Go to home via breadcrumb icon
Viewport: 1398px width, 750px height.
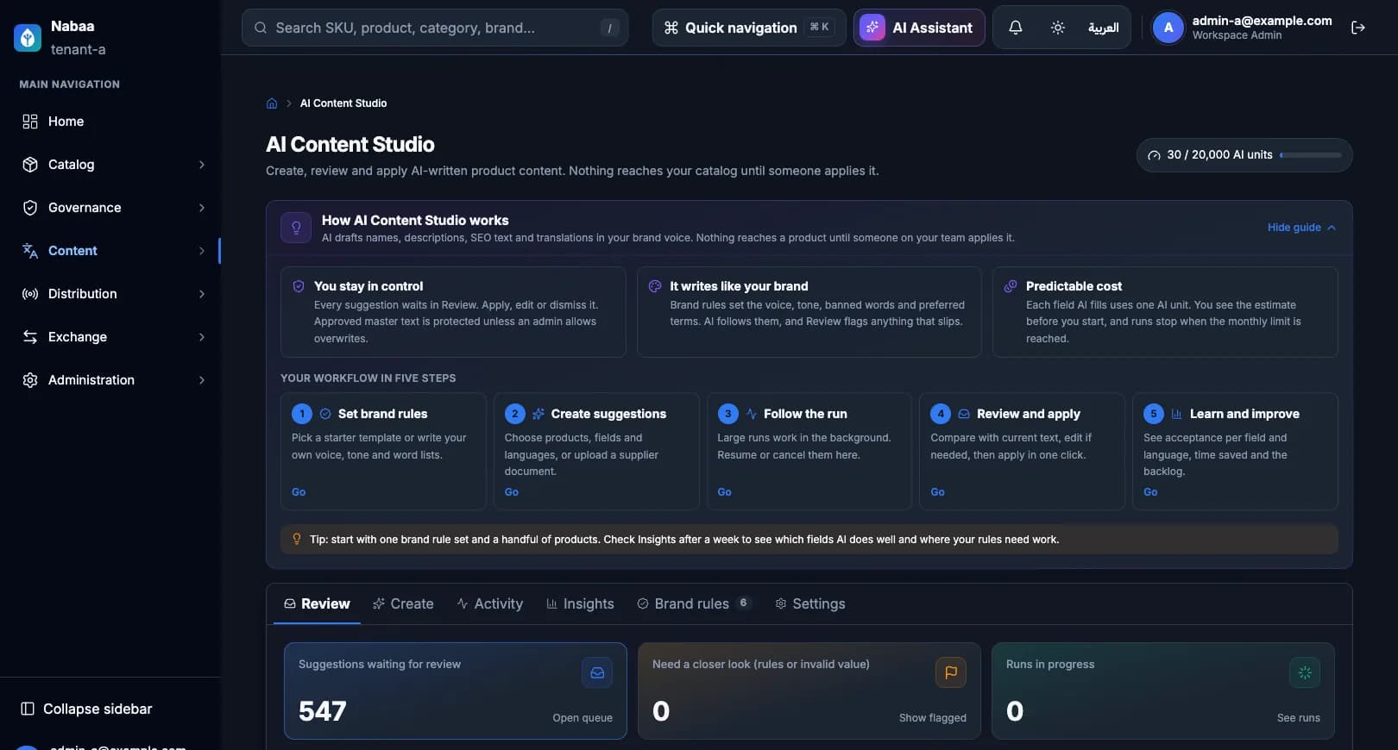tap(272, 103)
